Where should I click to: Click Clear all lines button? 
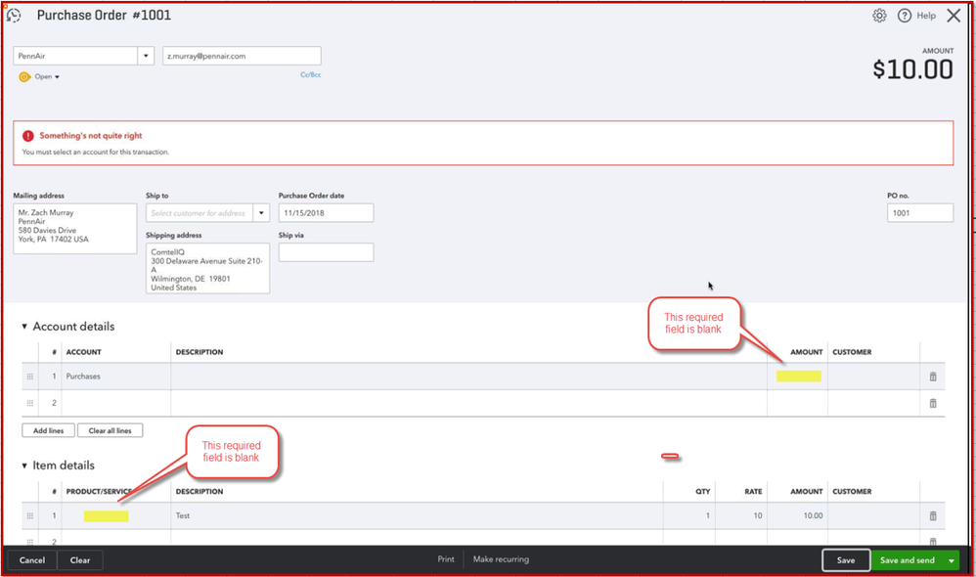click(111, 430)
